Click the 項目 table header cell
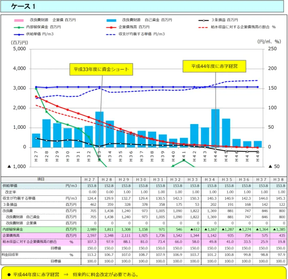Viewport: 288px width, 279px height. pos(41,179)
